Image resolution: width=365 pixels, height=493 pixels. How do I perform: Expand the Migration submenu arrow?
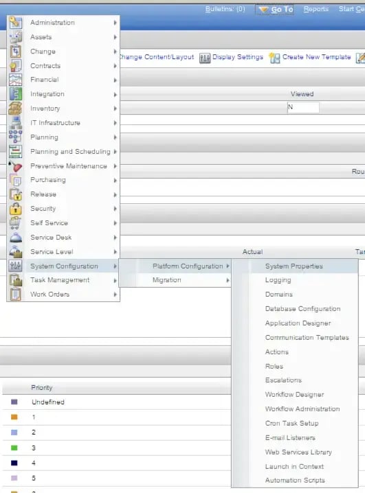(228, 280)
